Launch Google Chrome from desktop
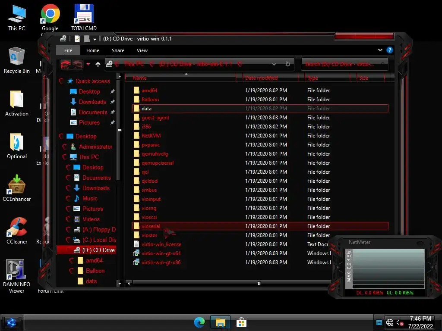 (50, 17)
